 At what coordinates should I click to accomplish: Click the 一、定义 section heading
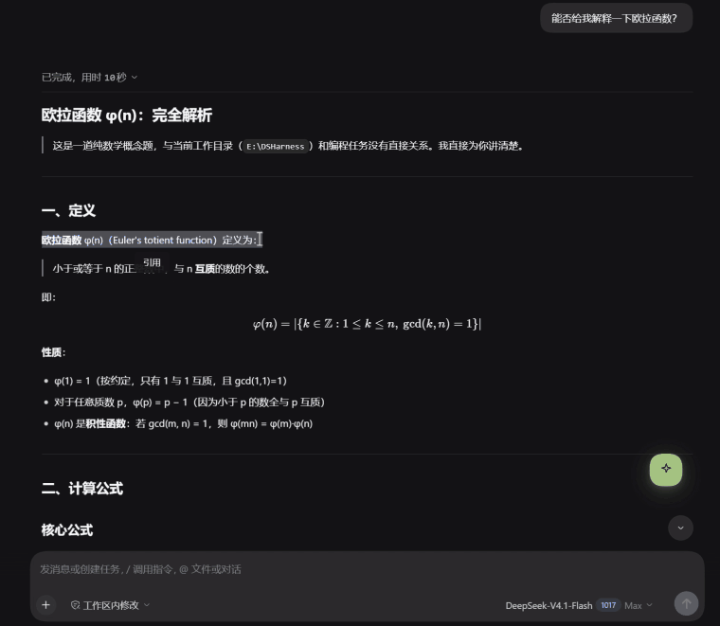coord(68,210)
